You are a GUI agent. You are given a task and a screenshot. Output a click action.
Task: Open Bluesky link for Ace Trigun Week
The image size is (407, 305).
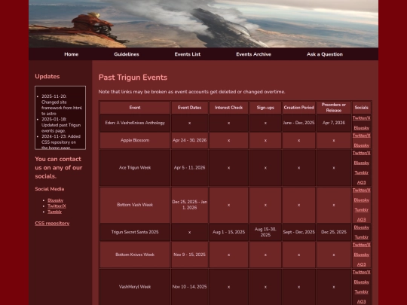(361, 163)
